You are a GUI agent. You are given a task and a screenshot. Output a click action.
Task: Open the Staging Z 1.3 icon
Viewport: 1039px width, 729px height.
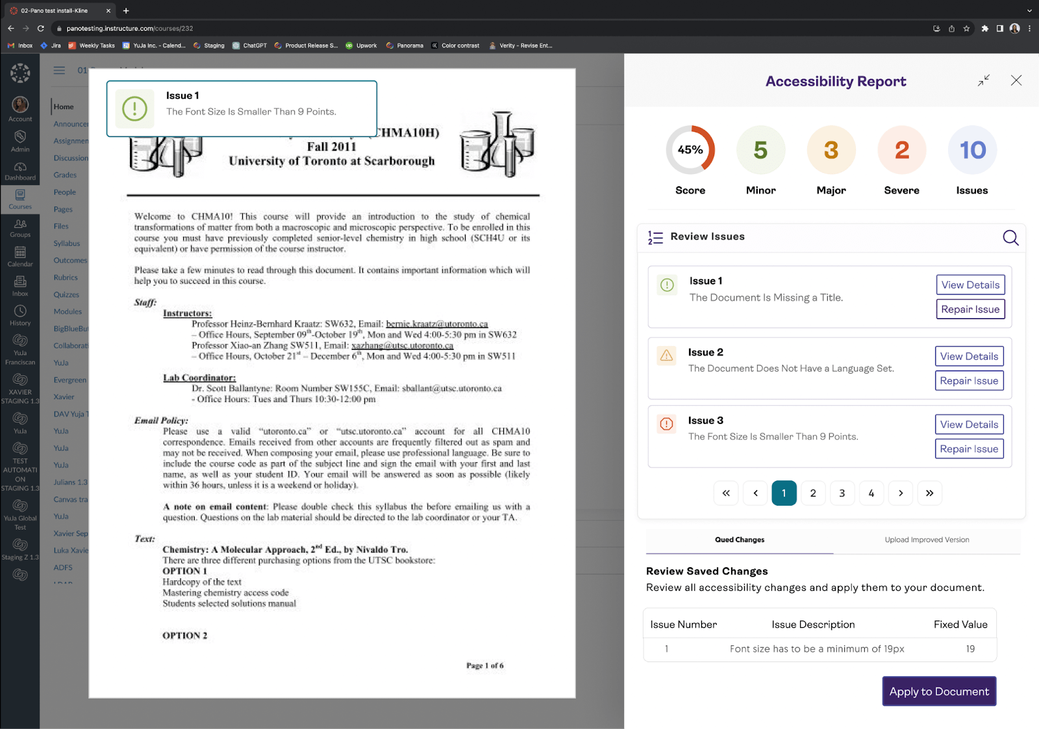tap(20, 544)
